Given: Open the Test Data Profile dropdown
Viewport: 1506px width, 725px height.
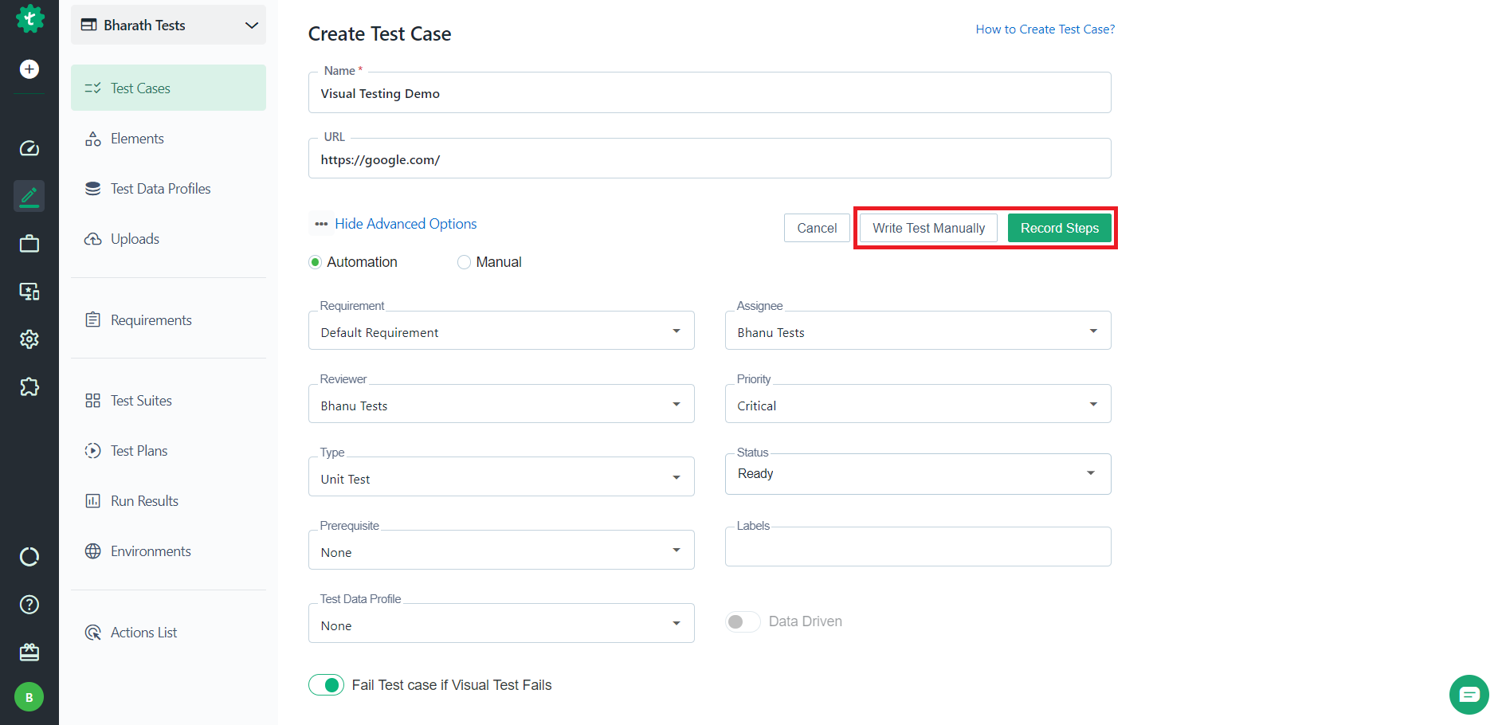Looking at the screenshot, I should 501,624.
